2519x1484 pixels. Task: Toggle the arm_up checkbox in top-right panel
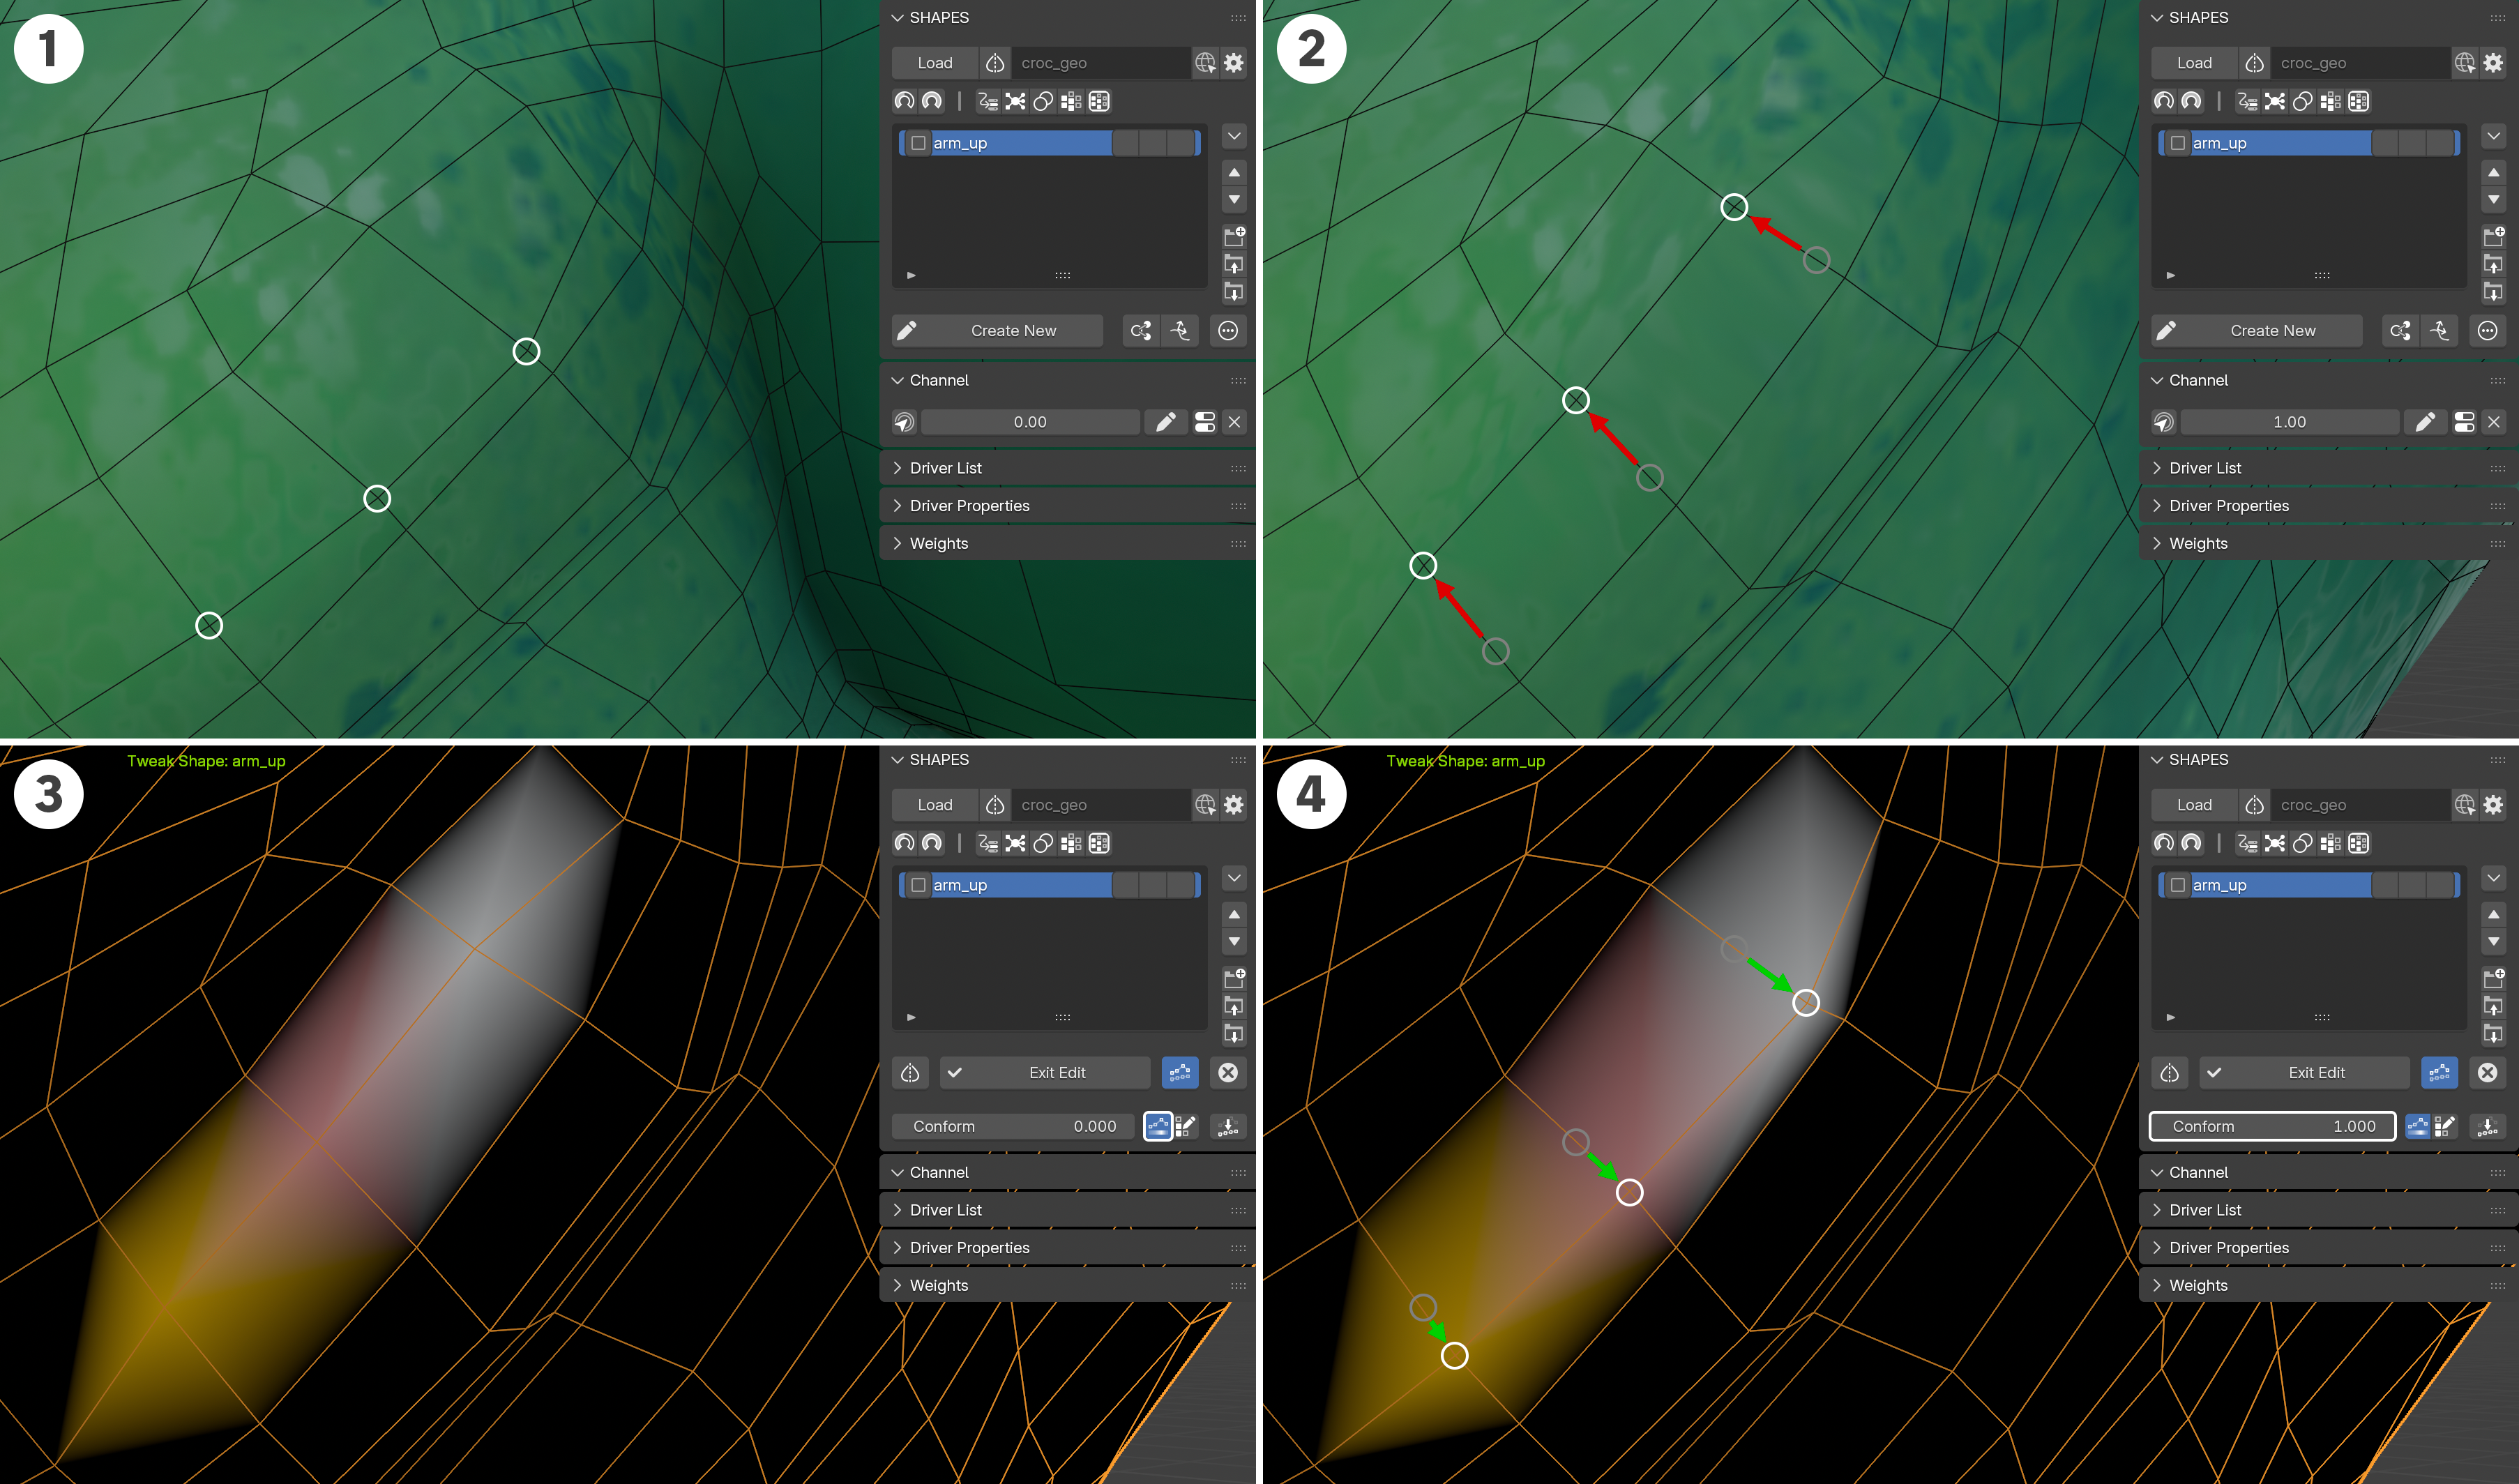(x=2177, y=143)
